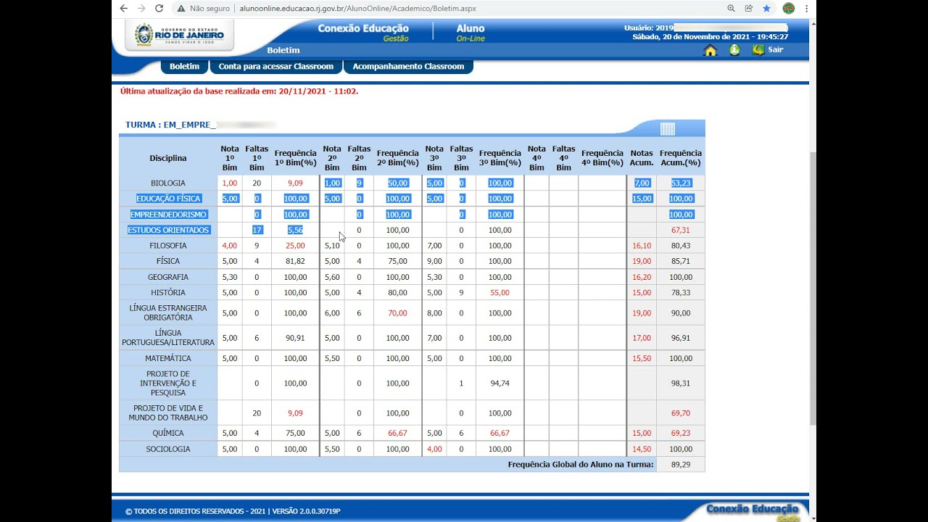Screen dimensions: 928x522
Task: Click the Frequência Global do Aluno label
Action: [581, 465]
